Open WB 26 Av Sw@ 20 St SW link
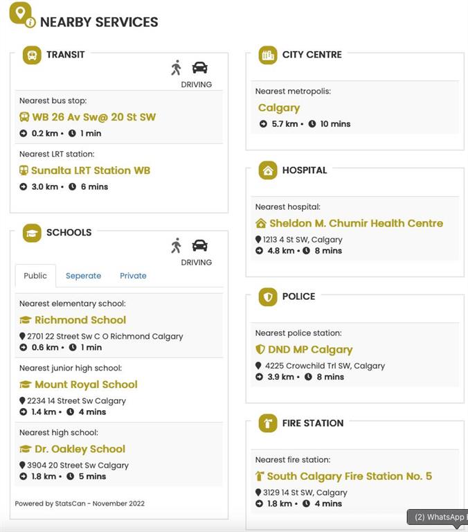Screen dimensions: 468x532 coord(93,117)
